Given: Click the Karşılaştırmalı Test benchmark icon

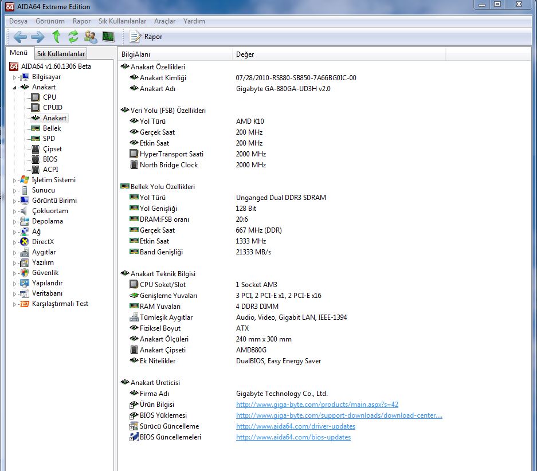Looking at the screenshot, I should [25, 304].
